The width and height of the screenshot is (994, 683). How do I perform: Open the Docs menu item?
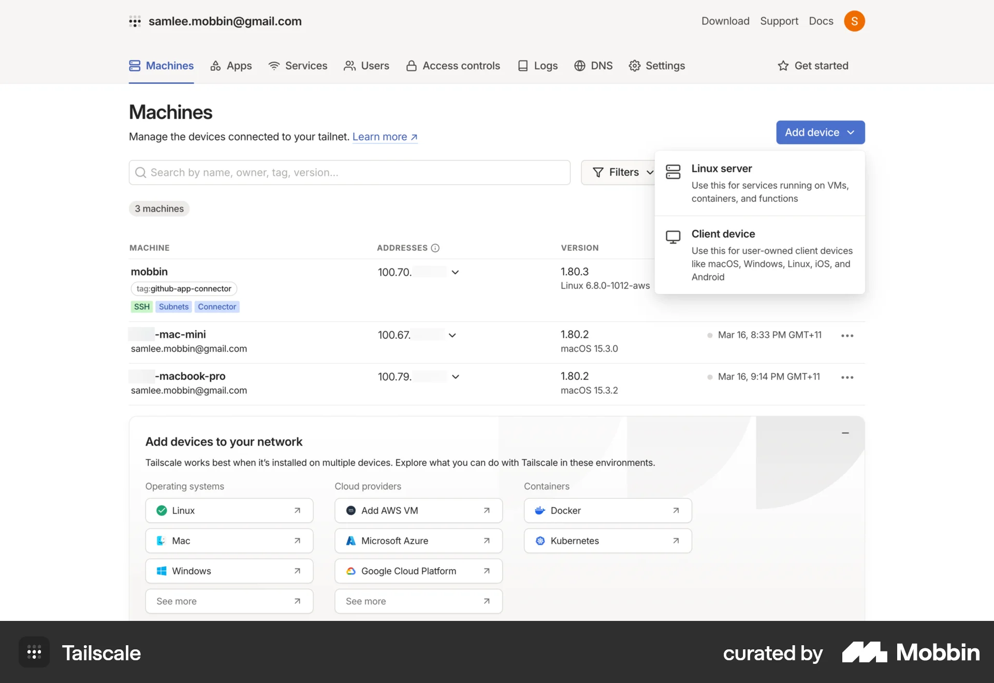821,21
